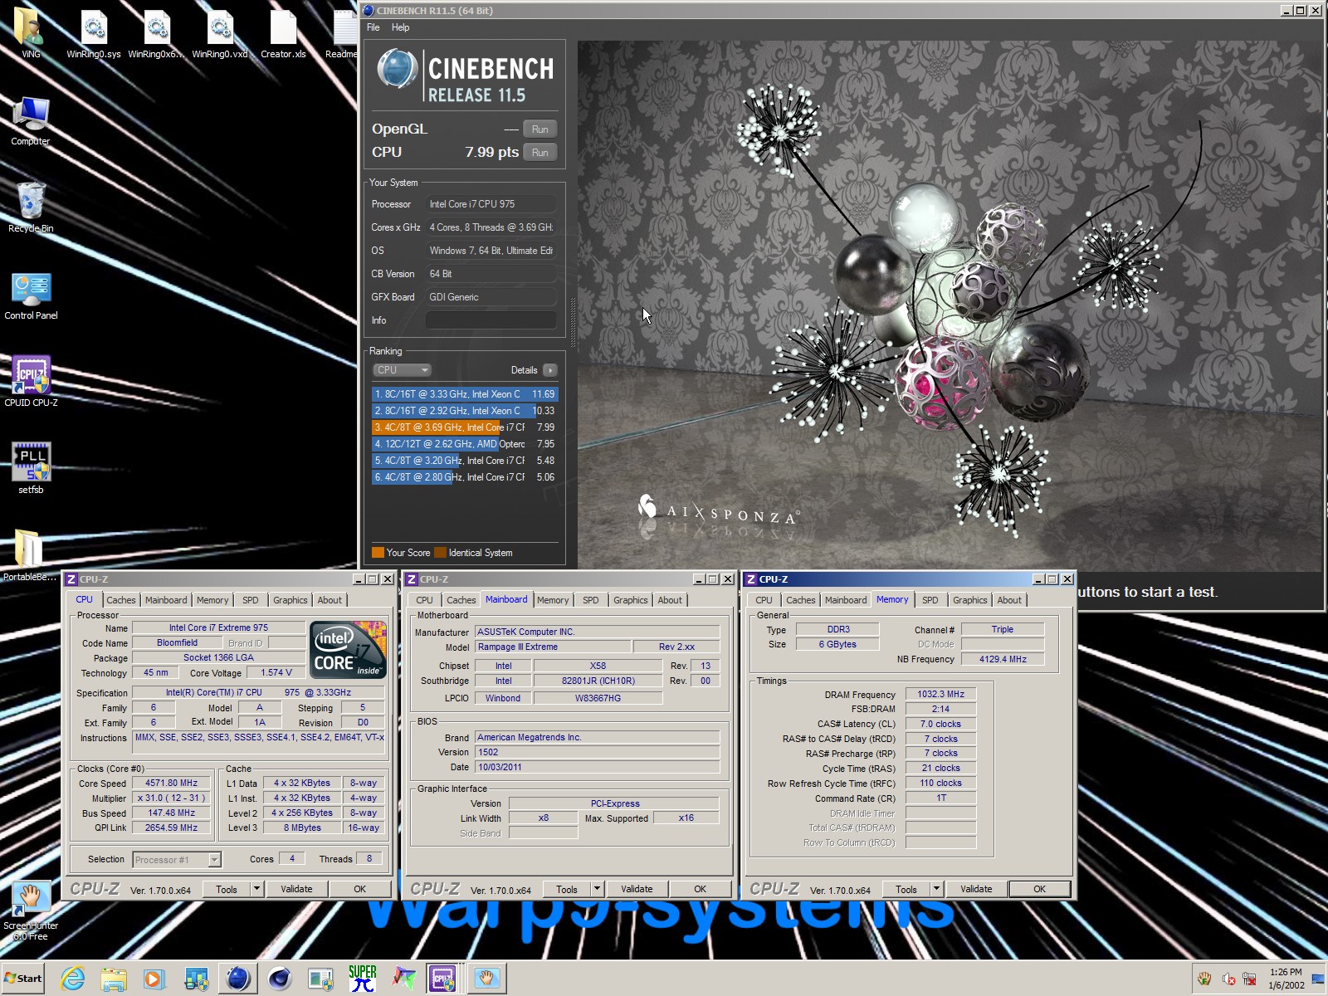The height and width of the screenshot is (996, 1328).
Task: Run the CPU benchmark
Action: [x=540, y=153]
